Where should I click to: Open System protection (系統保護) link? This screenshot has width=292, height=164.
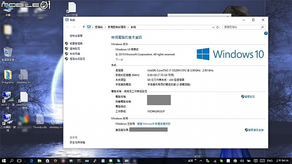tap(75, 54)
